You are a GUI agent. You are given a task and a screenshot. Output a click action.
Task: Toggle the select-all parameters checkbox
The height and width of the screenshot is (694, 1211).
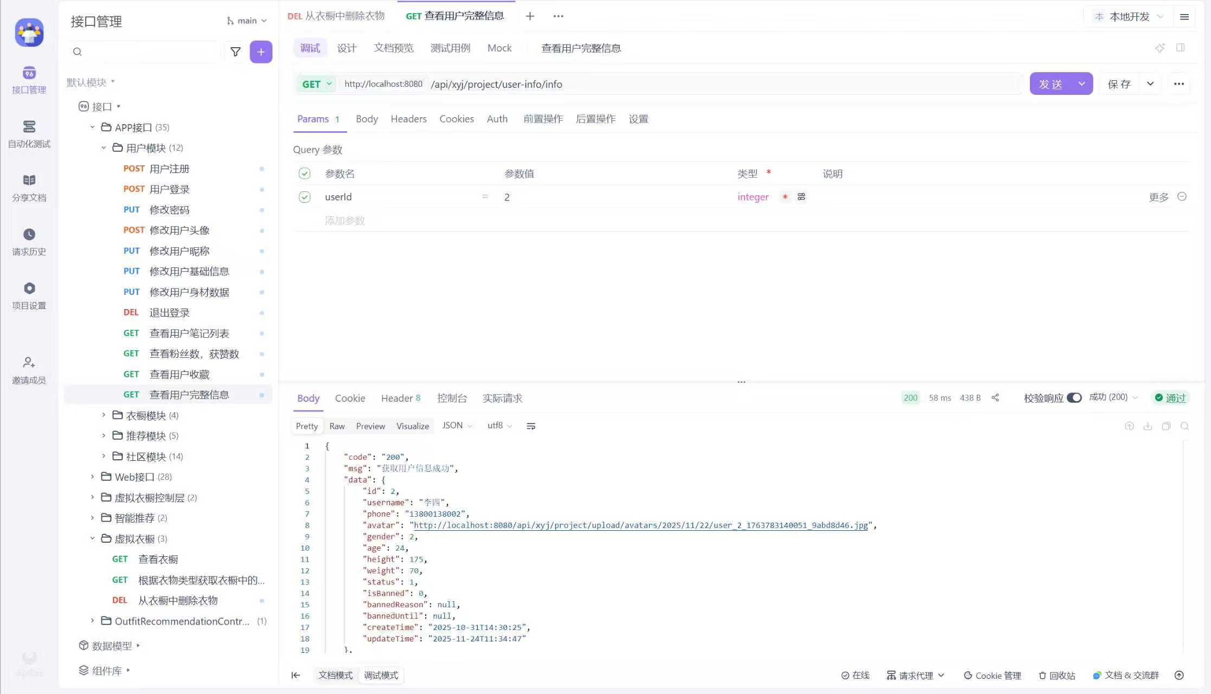click(x=304, y=173)
